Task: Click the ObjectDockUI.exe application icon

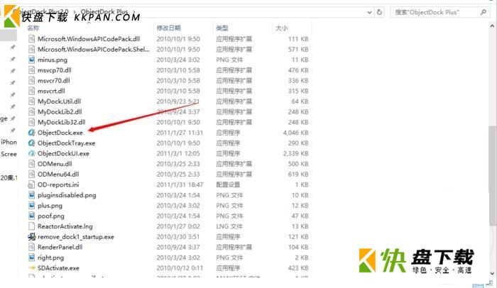Action: 31,154
